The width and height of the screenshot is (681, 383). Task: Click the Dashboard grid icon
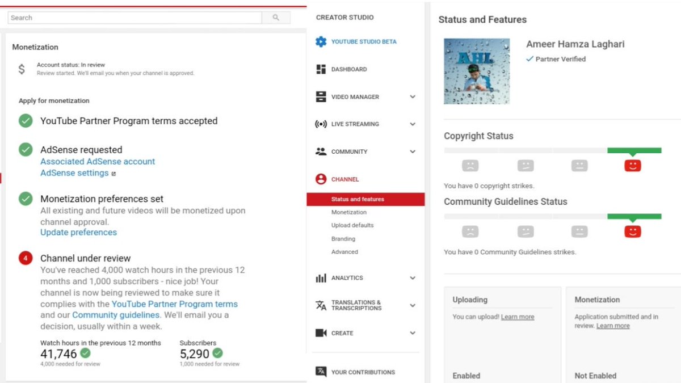coord(321,69)
